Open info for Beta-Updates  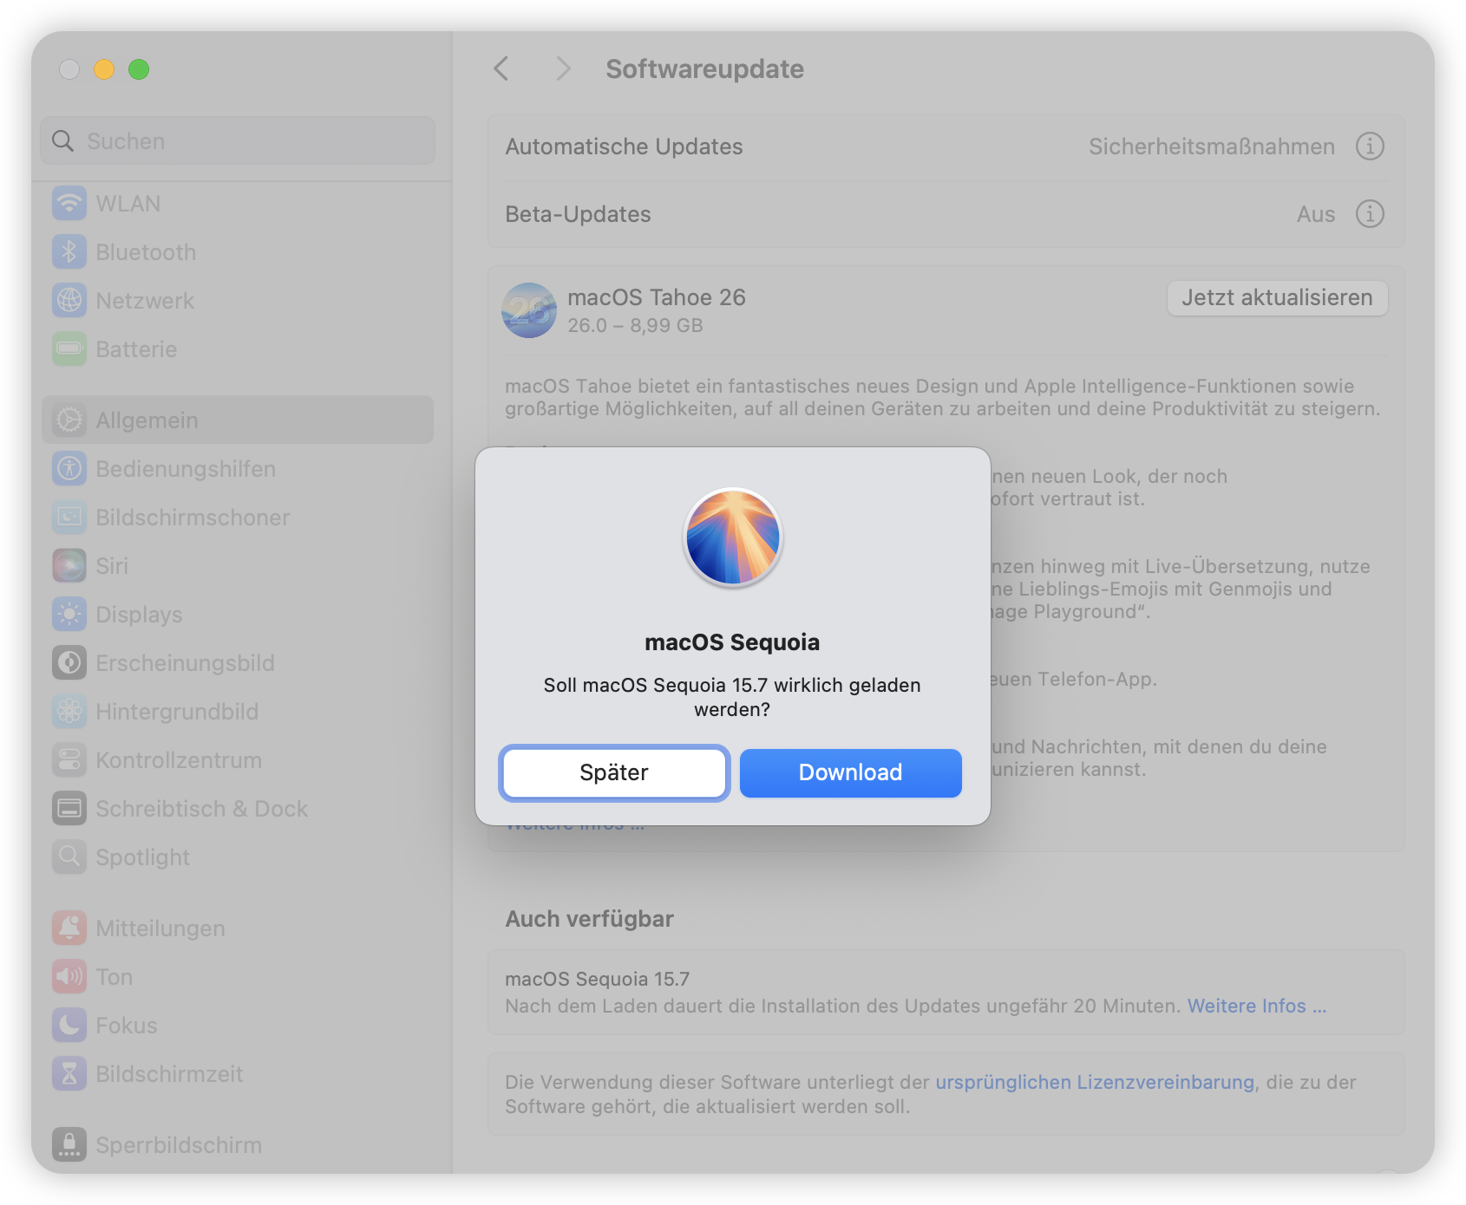1370,214
